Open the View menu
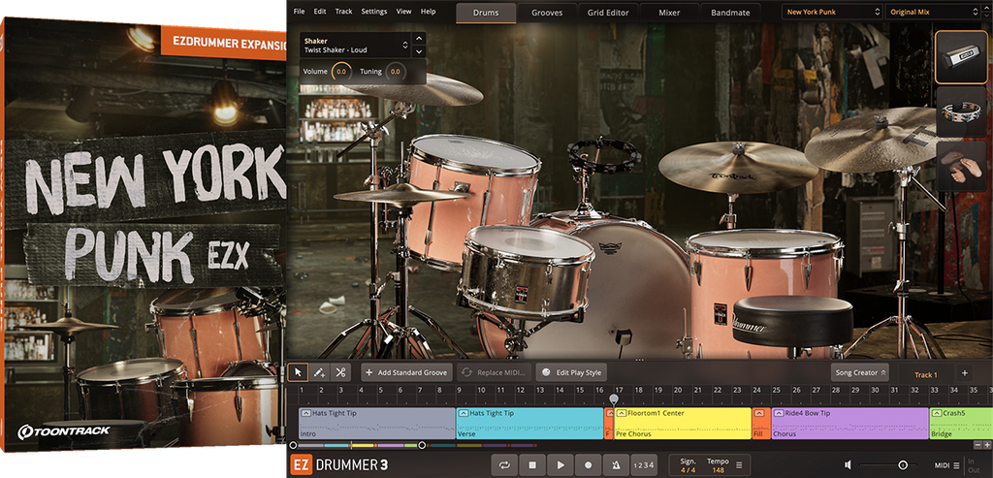This screenshot has height=478, width=993. (403, 12)
